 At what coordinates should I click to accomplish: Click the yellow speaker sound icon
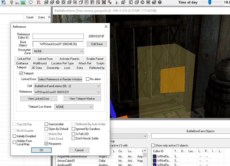pyautogui.click(x=117, y=2)
